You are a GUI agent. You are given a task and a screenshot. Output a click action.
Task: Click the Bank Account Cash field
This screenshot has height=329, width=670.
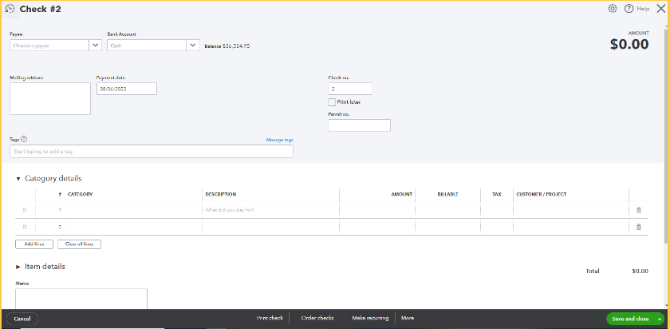(x=147, y=46)
